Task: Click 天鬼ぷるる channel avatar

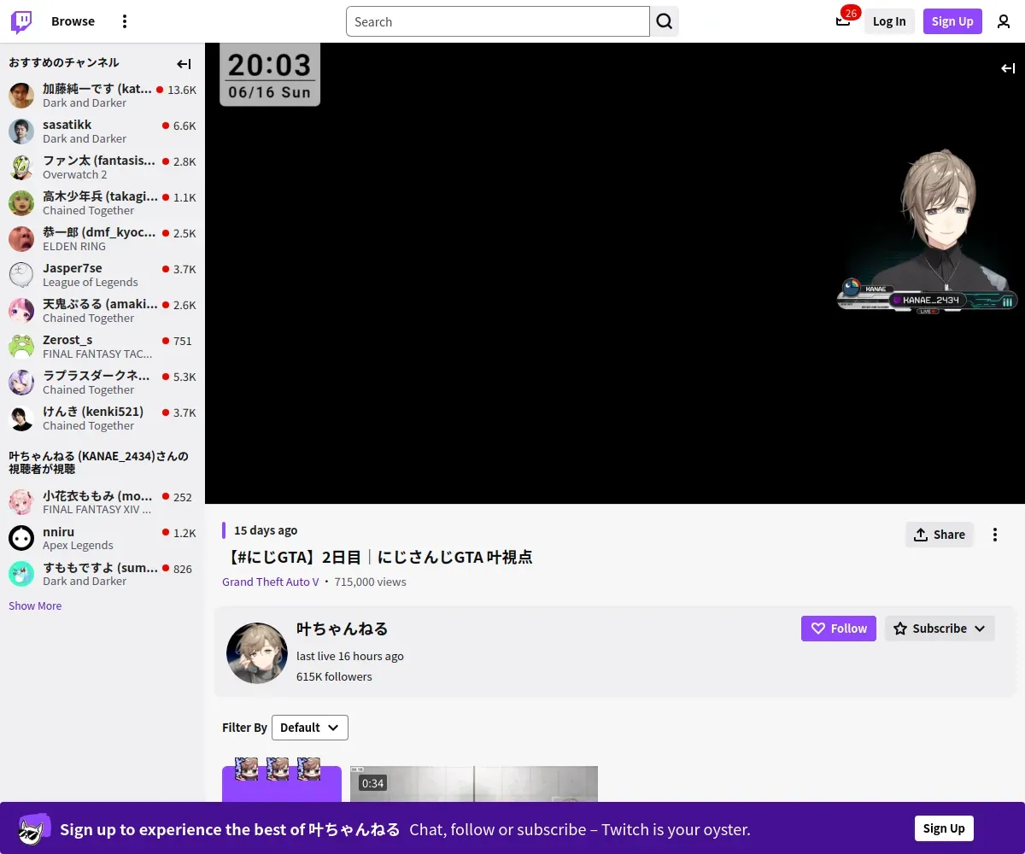Action: pos(21,311)
